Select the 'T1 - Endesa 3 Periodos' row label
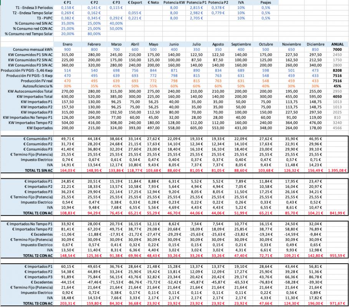This screenshot has width=349, height=307. [x=34, y=8]
